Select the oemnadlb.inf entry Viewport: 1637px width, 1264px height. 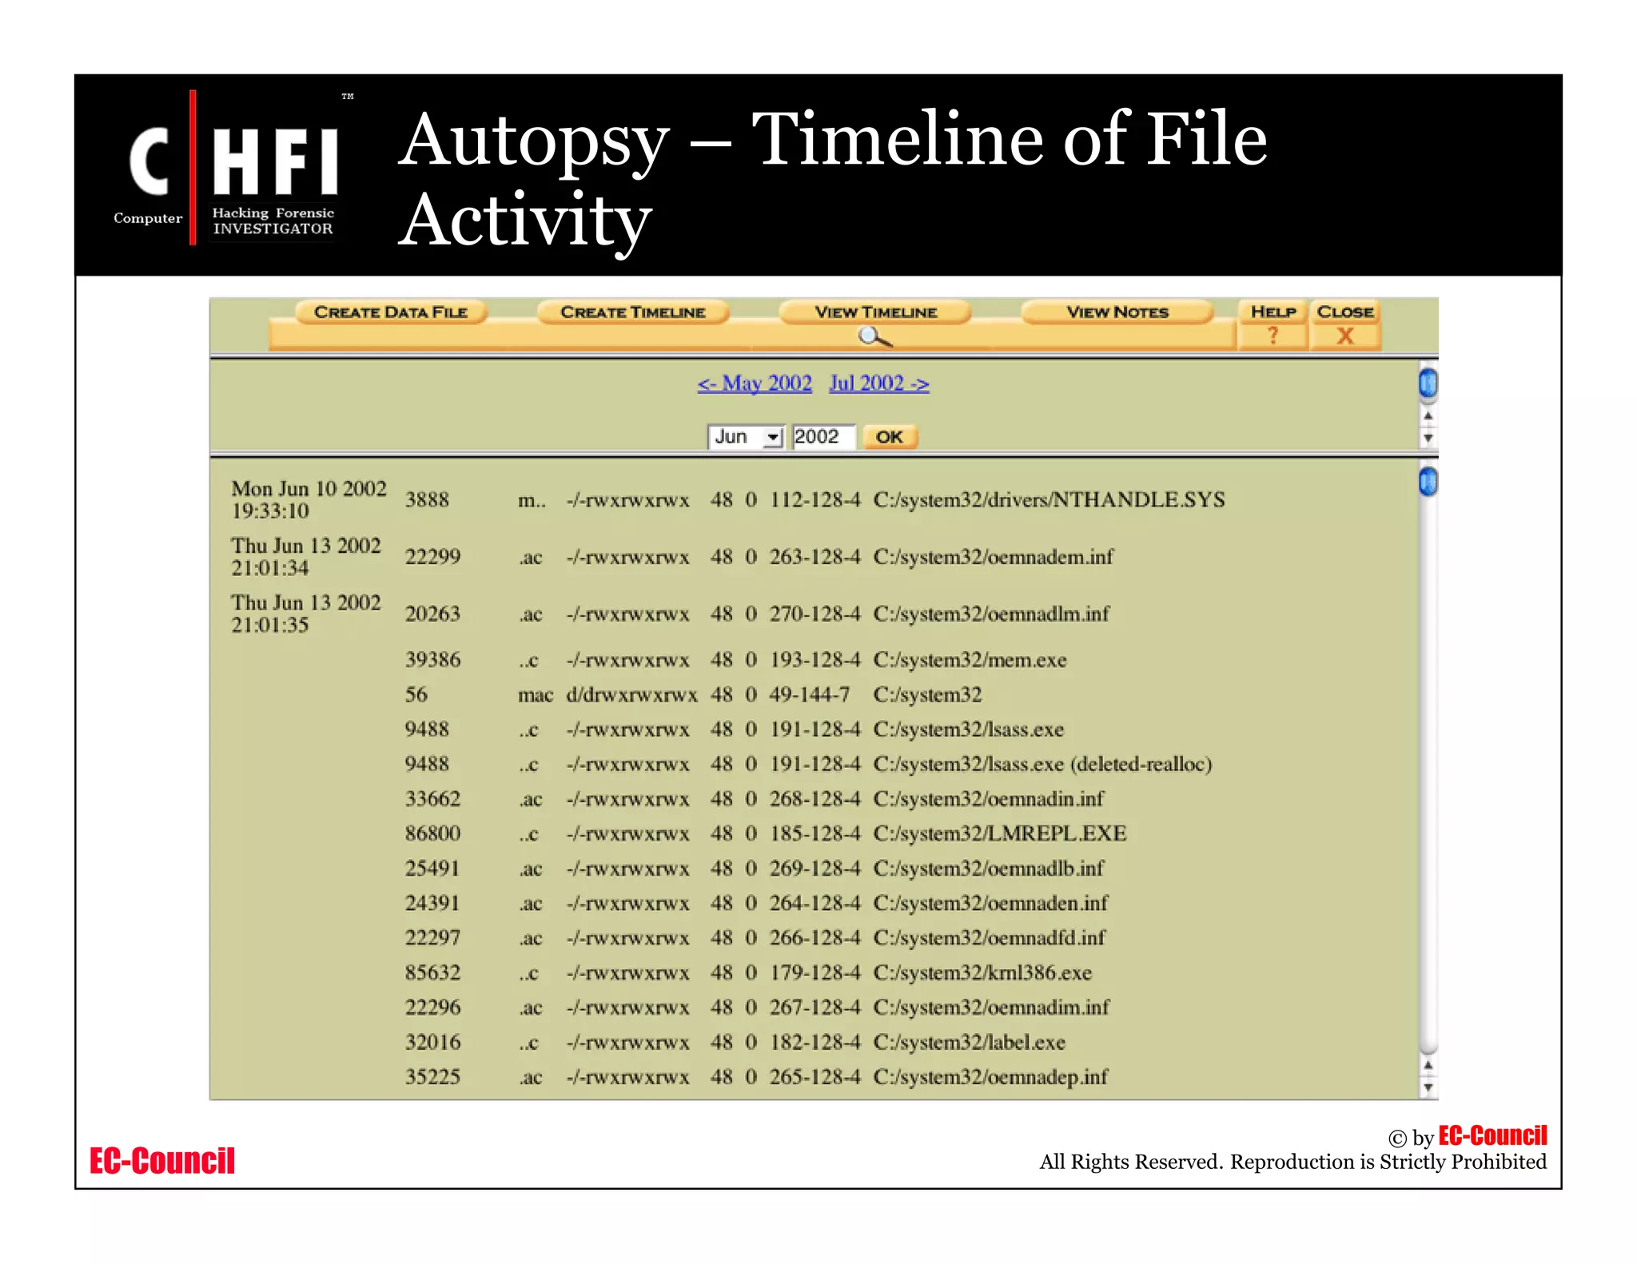click(x=988, y=869)
